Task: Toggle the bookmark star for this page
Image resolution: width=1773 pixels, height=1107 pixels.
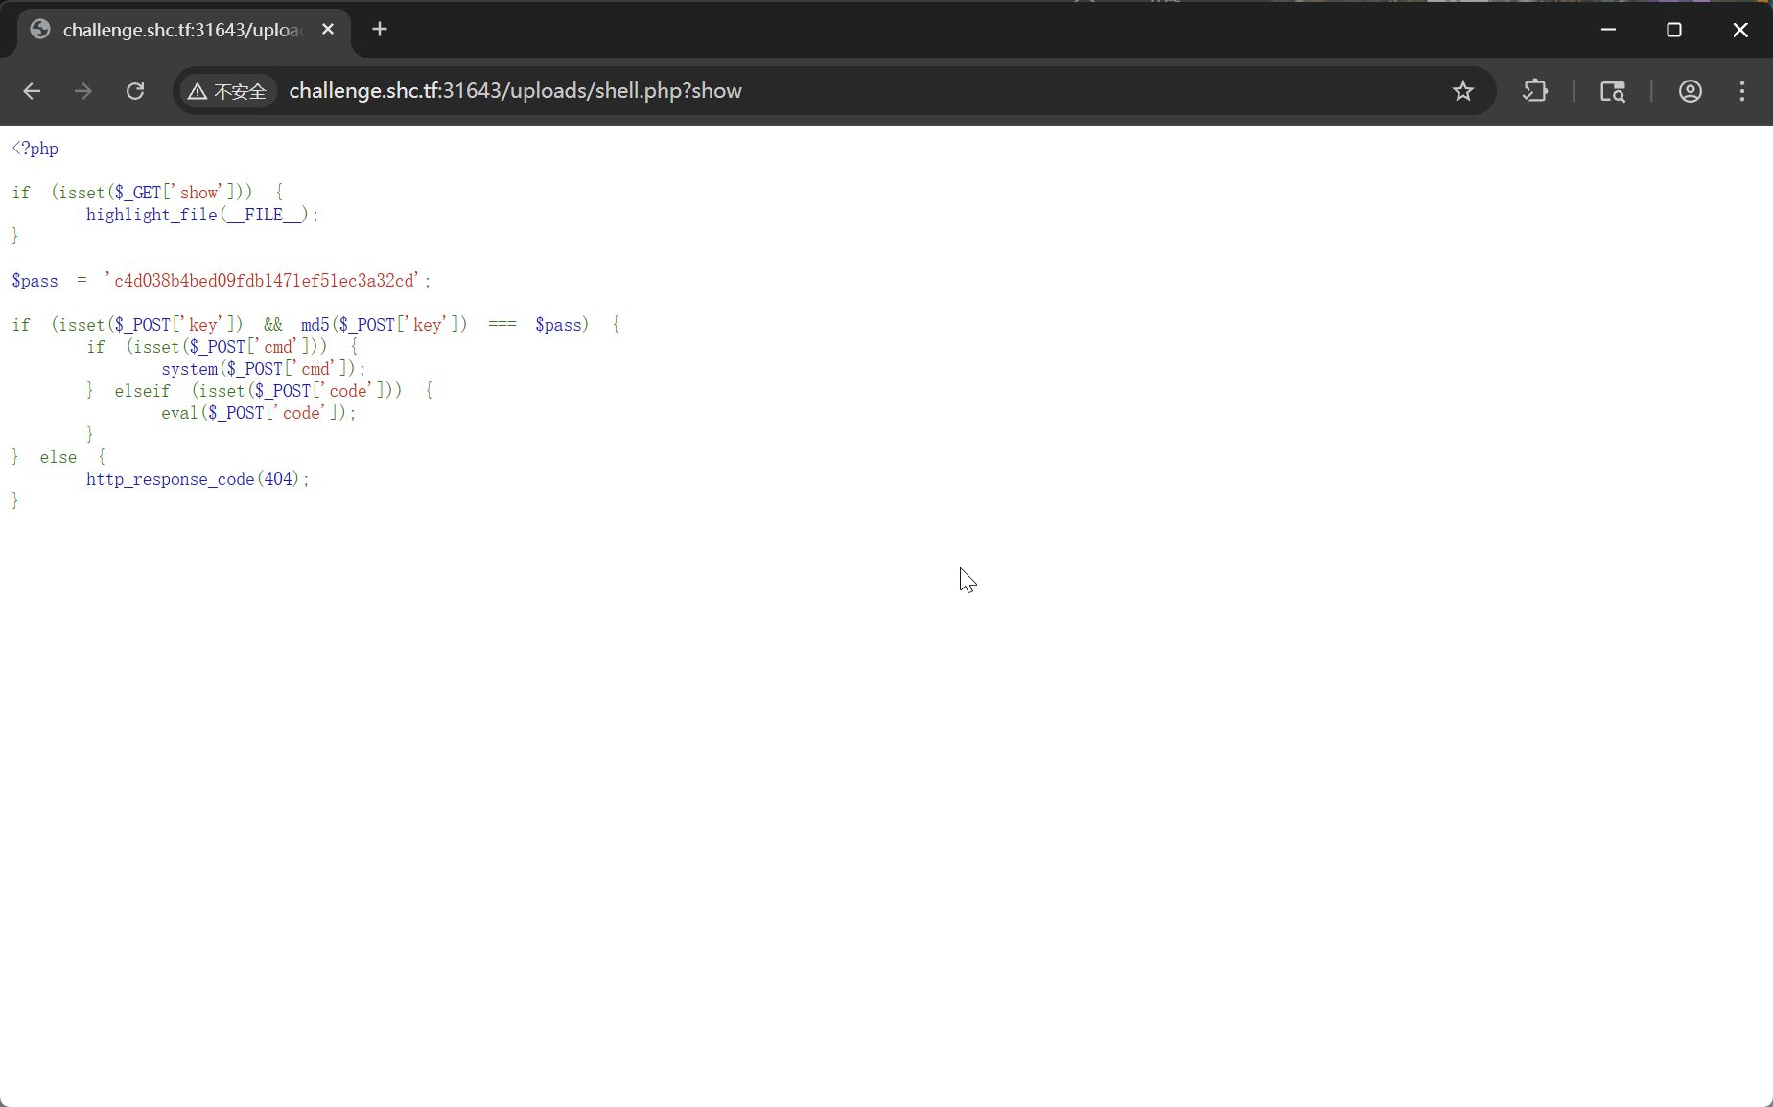Action: (x=1463, y=91)
